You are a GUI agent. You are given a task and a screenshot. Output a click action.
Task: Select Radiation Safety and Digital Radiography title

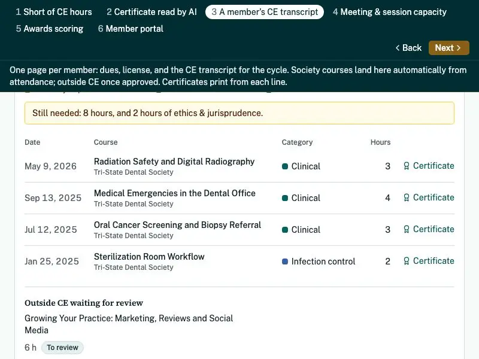(x=174, y=162)
